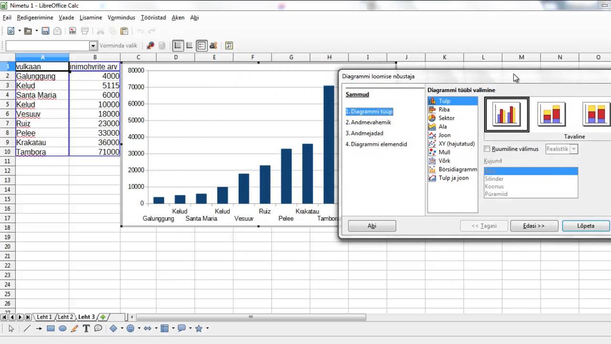Select the Ellipse drawing tool
The width and height of the screenshot is (611, 344).
point(63,328)
